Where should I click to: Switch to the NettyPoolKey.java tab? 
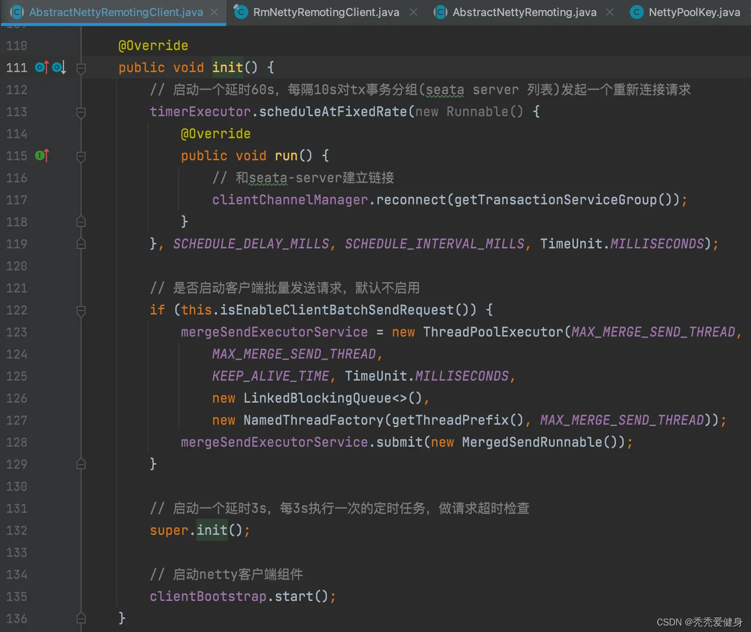point(694,12)
